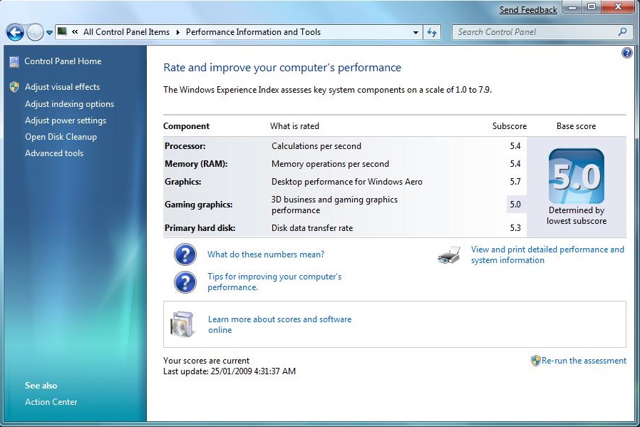Screen dimensions: 640x427
Task: Click the question icon beside What do these numbers mean
Action: [185, 254]
